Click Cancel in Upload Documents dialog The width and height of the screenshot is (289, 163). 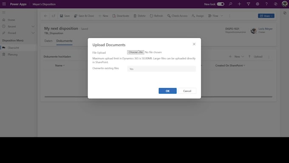coord(187,91)
